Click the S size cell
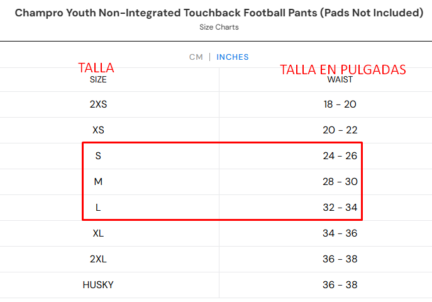432x302 pixels. pyautogui.click(x=98, y=155)
